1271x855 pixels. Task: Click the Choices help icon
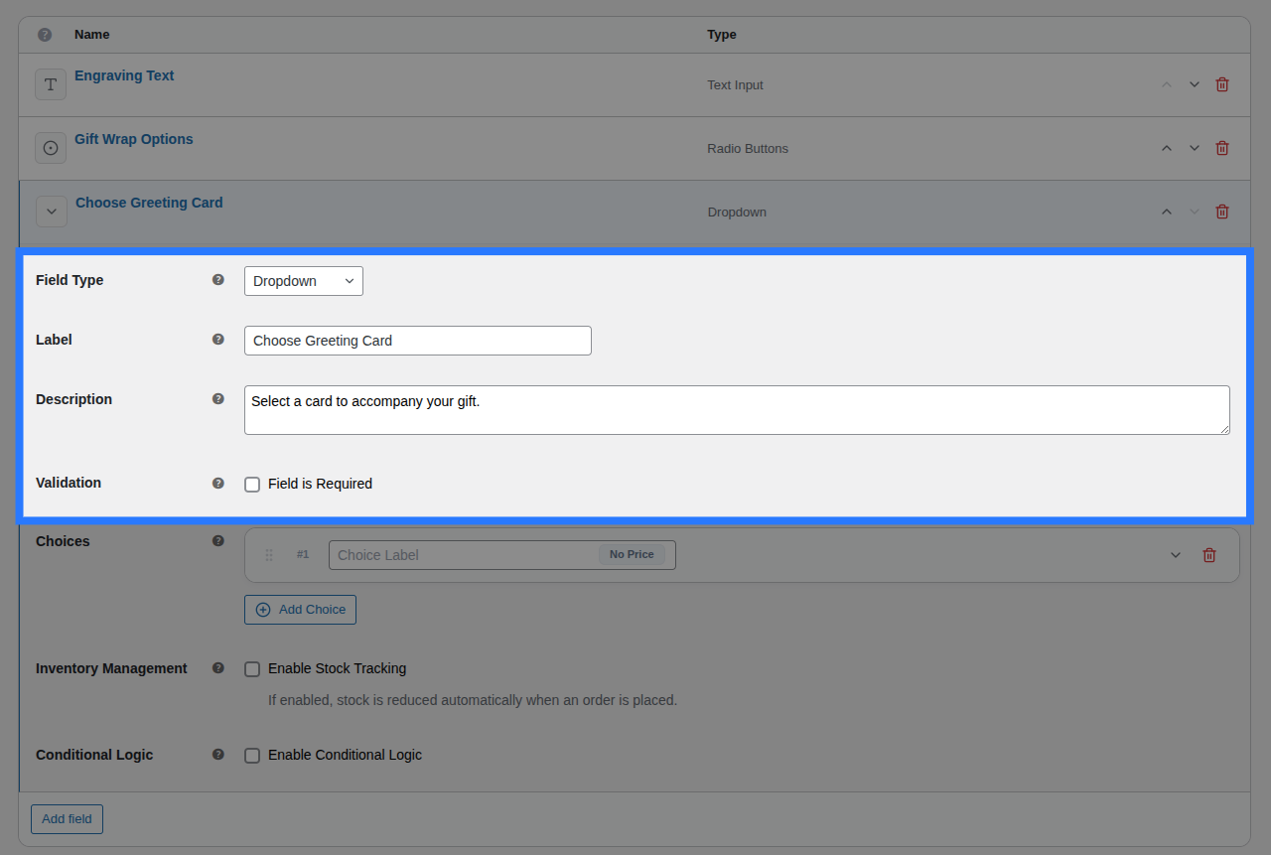pos(218,541)
